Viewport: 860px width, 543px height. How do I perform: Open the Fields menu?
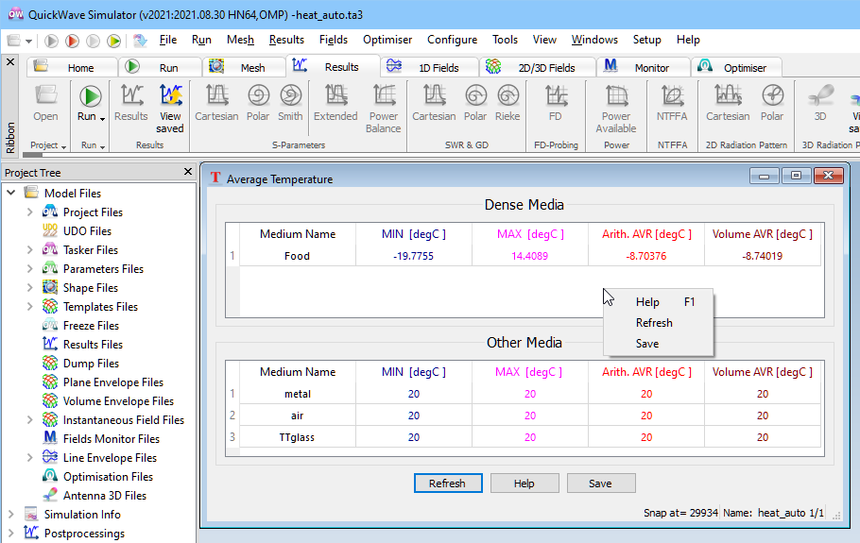click(334, 40)
